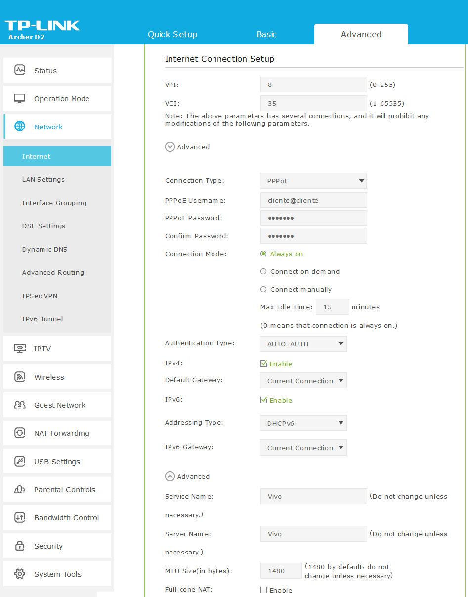Click the NAT Forwarding arrows icon
The image size is (468, 597).
(x=20, y=433)
